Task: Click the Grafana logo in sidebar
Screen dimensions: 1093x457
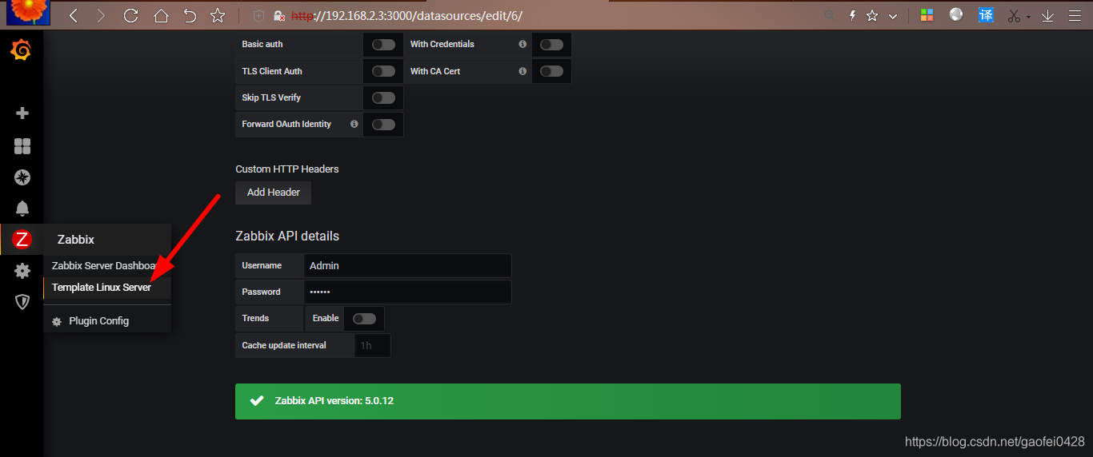Action: [22, 51]
